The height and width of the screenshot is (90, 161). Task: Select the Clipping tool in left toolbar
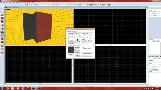(2, 45)
